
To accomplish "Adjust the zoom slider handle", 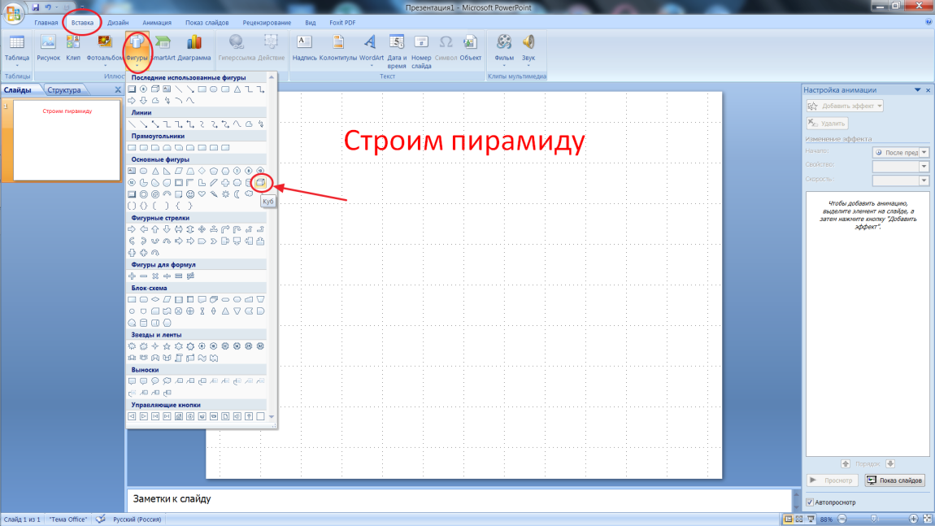I will tap(874, 519).
